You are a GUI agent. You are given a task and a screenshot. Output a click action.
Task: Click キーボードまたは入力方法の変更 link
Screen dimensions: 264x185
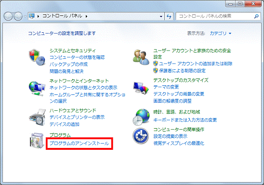click(x=185, y=120)
